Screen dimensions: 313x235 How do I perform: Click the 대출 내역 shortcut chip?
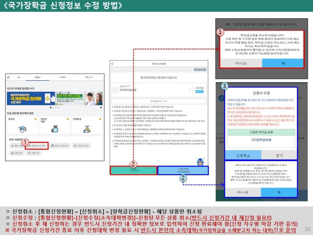point(34,153)
